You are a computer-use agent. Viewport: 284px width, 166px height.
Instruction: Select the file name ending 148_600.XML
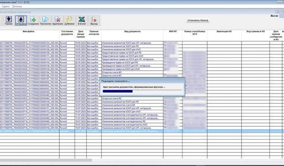click(29, 69)
